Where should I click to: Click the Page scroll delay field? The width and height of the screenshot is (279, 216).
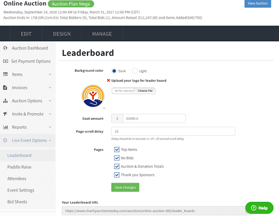173,132
